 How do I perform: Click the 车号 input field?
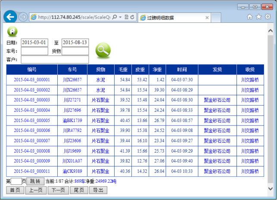click(34, 51)
